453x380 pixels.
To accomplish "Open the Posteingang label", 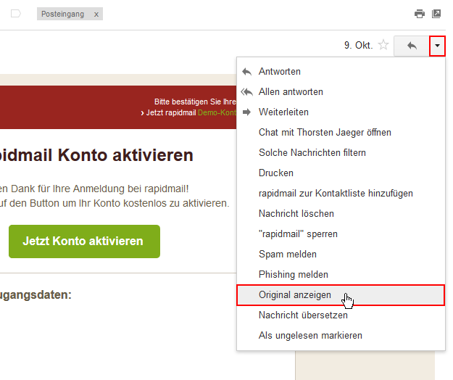I will (x=62, y=14).
